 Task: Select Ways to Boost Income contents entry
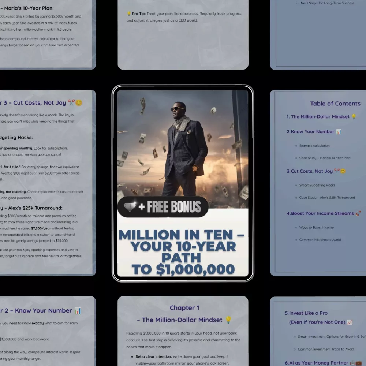[316, 227]
